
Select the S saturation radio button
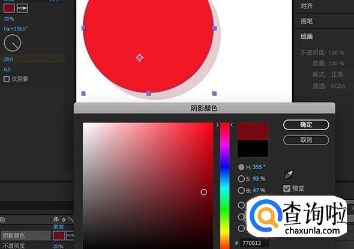[x=241, y=179]
